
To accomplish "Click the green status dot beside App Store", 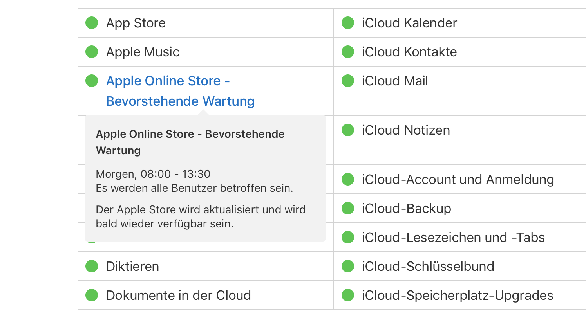I will (x=92, y=23).
